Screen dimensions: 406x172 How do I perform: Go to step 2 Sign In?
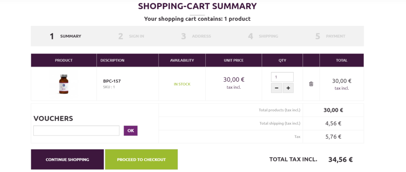(132, 36)
